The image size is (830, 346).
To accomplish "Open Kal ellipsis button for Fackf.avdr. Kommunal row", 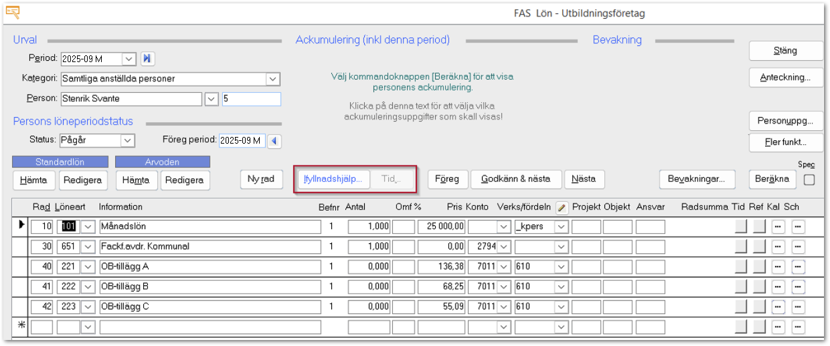I will coord(778,247).
